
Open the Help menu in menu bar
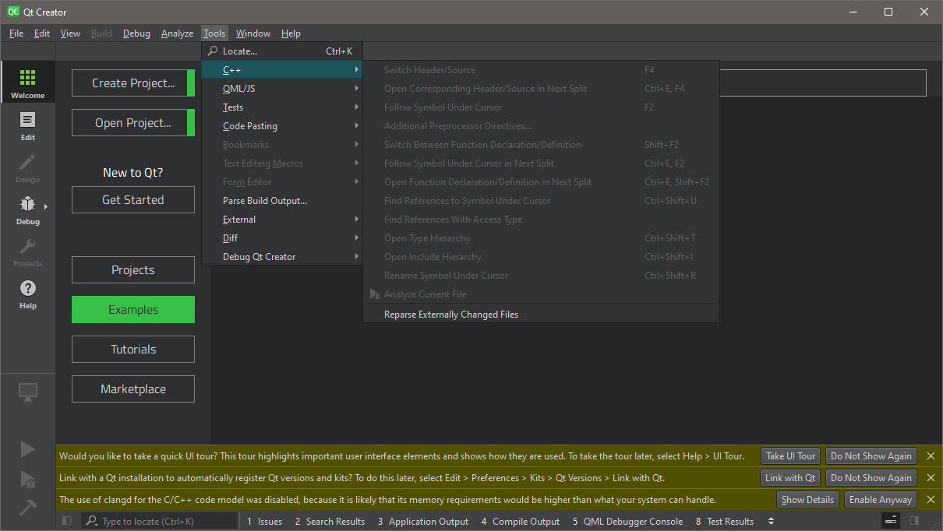click(x=291, y=33)
